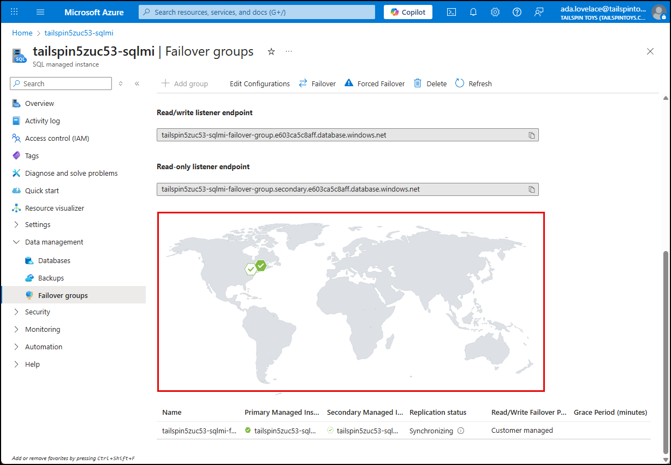
Task: Expand the Monitoring section
Action: pyautogui.click(x=43, y=329)
